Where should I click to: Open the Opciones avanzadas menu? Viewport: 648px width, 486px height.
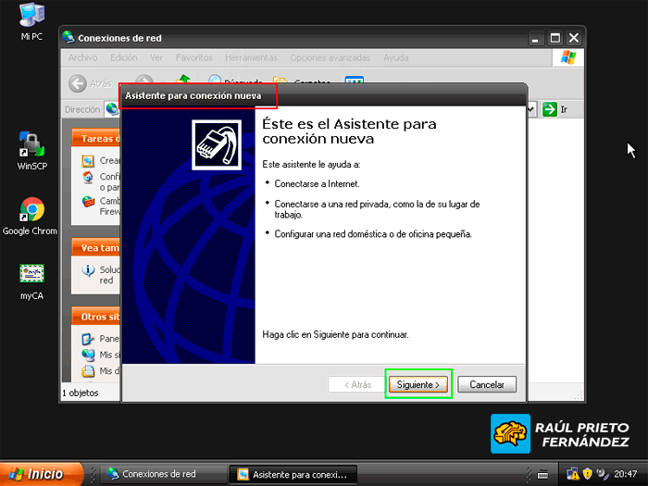click(x=331, y=57)
